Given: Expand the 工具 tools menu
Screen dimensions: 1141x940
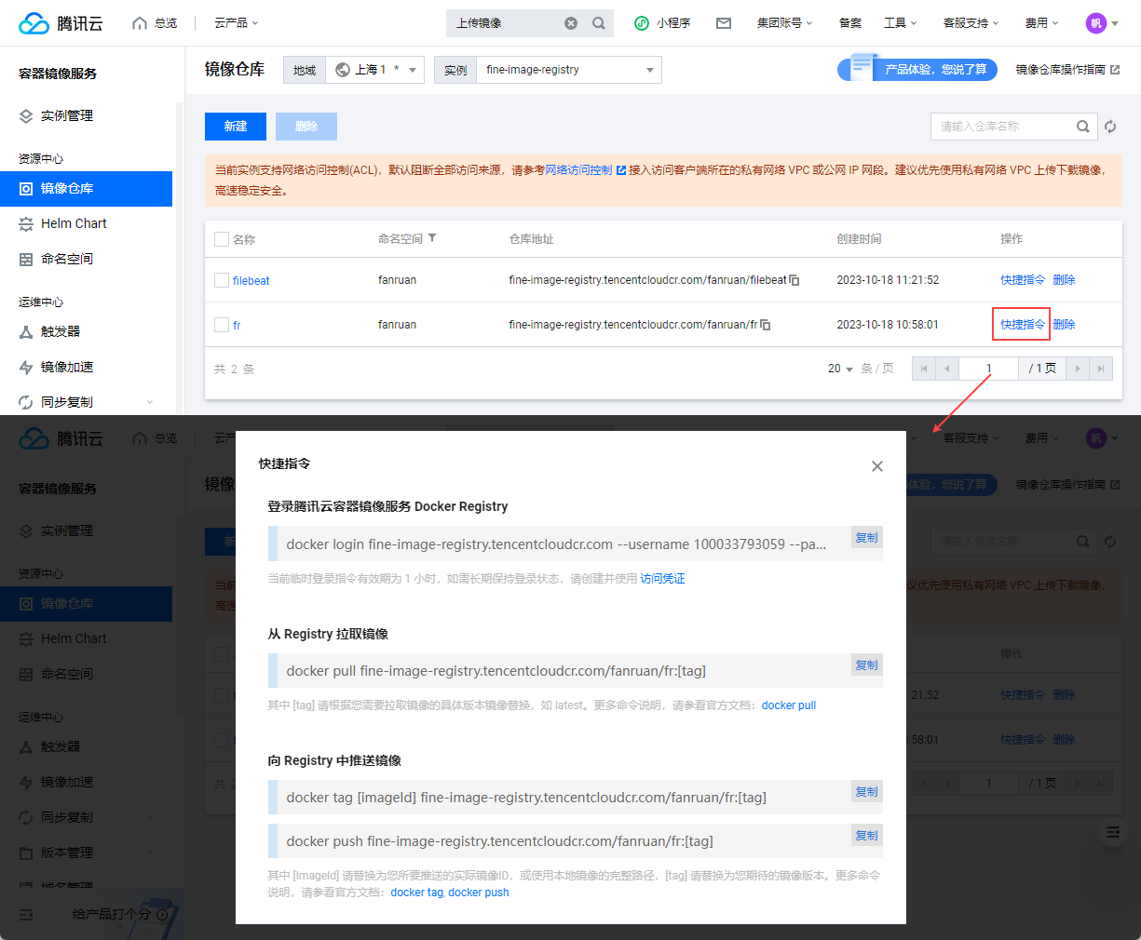Looking at the screenshot, I should (x=901, y=23).
